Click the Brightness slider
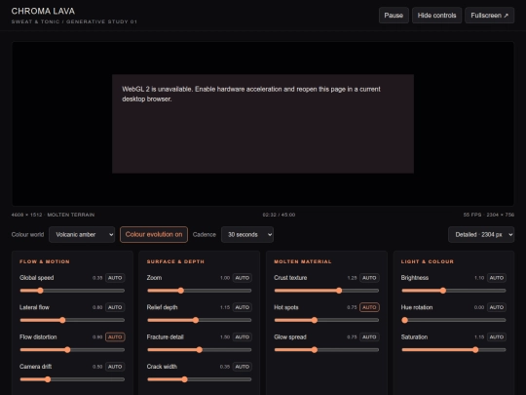This screenshot has width=526, height=395. pyautogui.click(x=454, y=291)
